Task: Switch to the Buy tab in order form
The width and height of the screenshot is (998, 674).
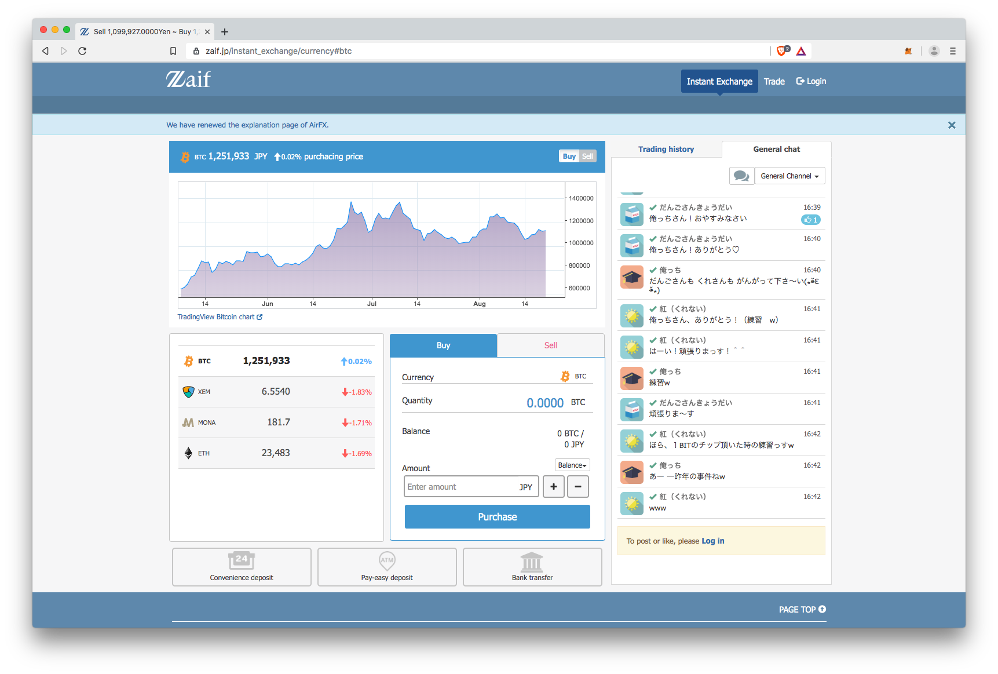Action: 443,345
